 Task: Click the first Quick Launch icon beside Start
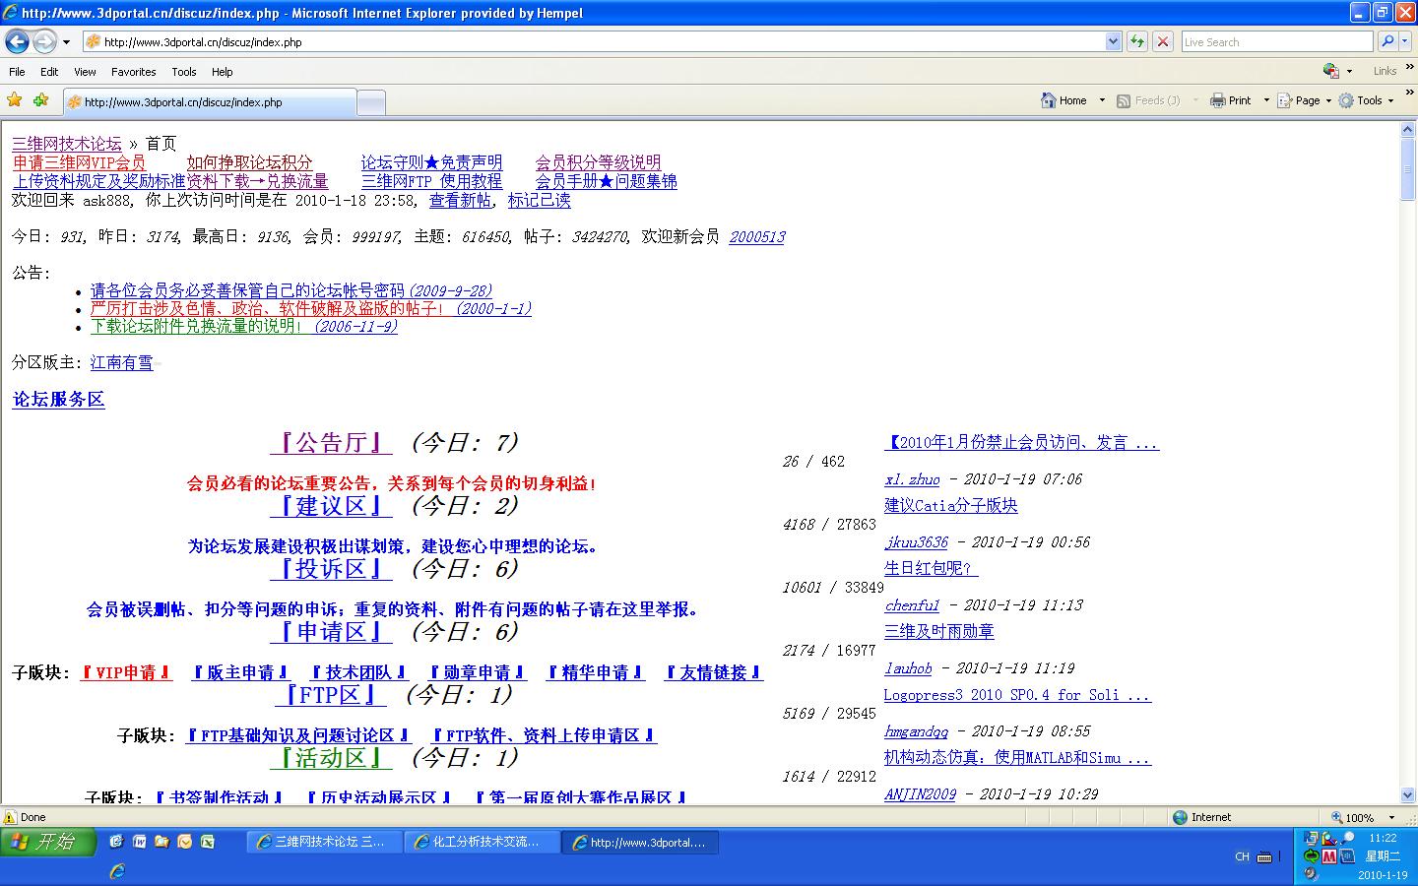pyautogui.click(x=116, y=842)
